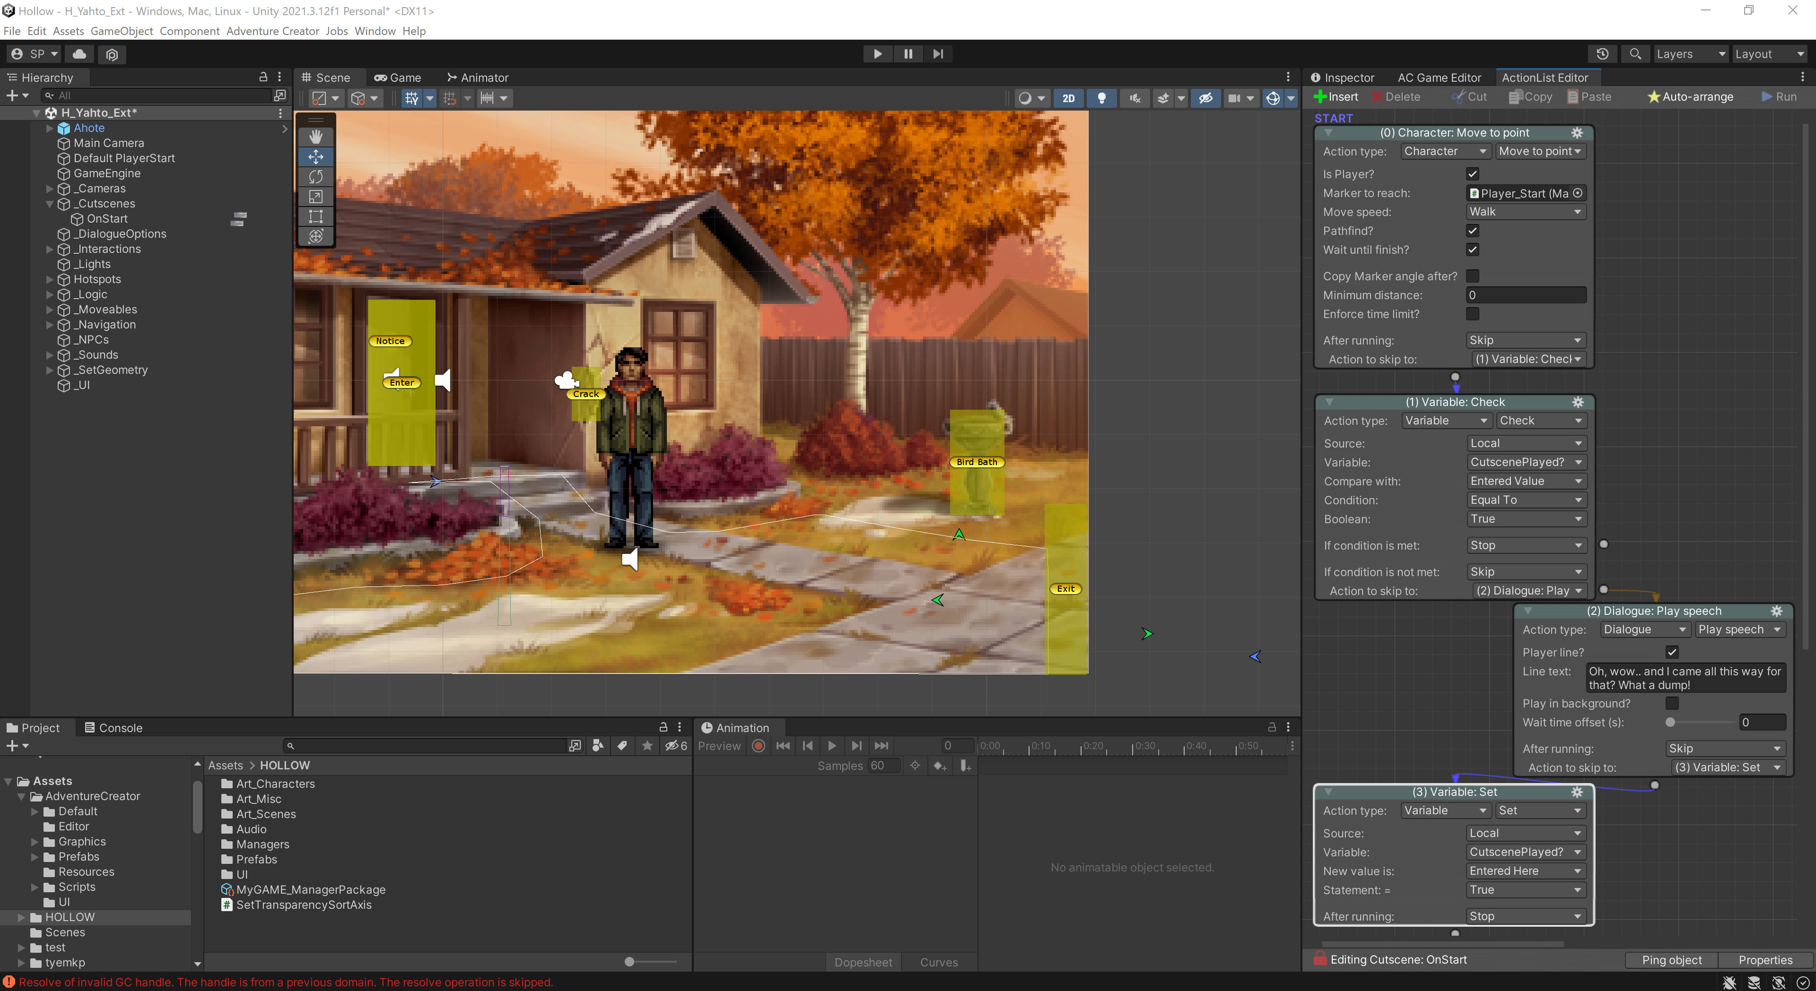
Task: Expand the HOLLOW folder in Assets tree
Action: 21,917
